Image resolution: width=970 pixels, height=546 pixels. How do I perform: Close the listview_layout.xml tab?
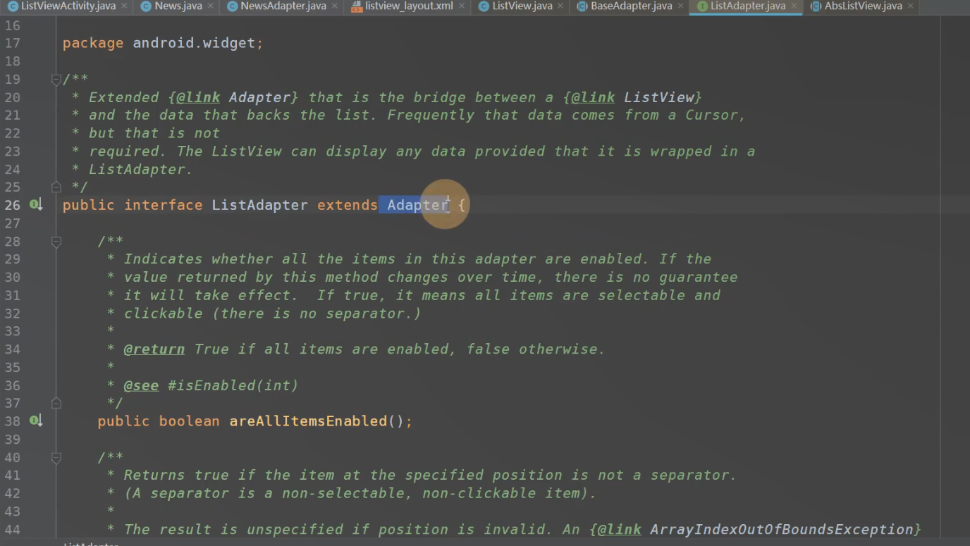(x=462, y=6)
